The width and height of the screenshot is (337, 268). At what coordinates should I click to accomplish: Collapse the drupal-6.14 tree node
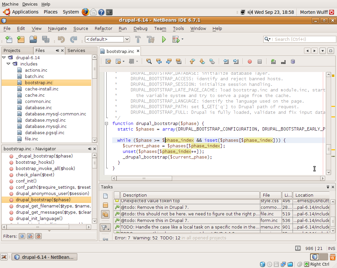4,58
